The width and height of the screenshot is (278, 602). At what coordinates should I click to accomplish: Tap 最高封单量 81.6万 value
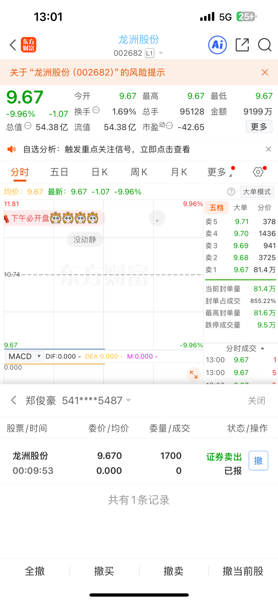click(264, 313)
